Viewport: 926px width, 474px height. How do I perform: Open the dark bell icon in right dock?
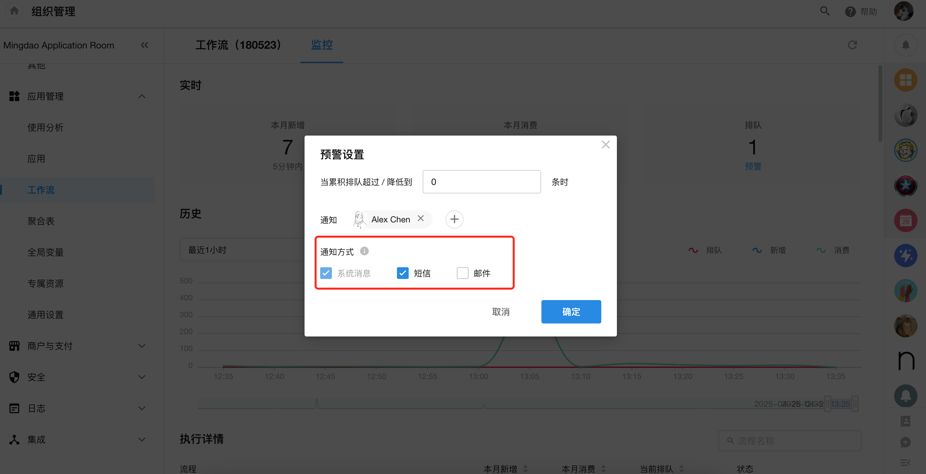click(906, 396)
